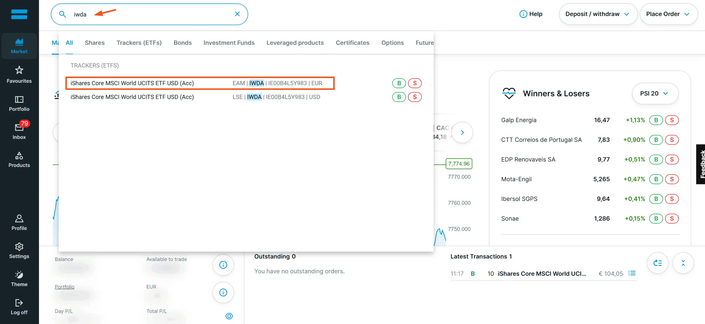Buy EDP Renovaveis SA
705x324 pixels.
656,159
